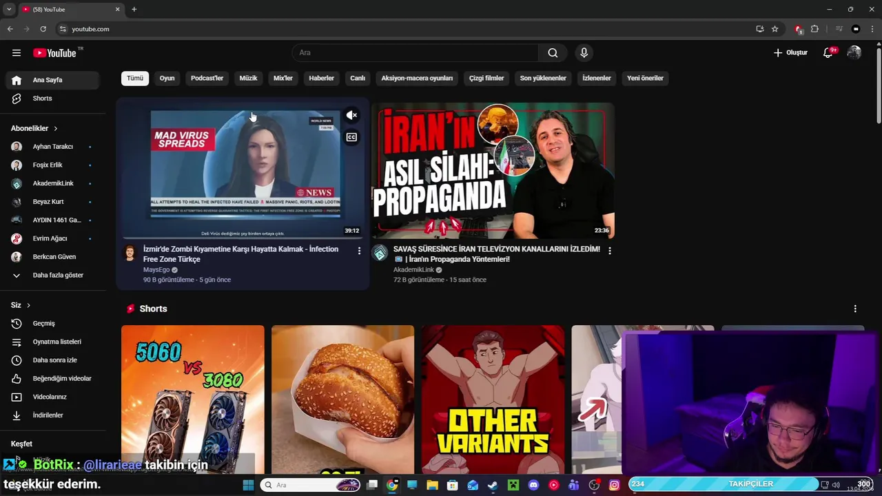882x496 pixels.
Task: Select the Podcast'ler filter chip
Action: click(x=207, y=78)
